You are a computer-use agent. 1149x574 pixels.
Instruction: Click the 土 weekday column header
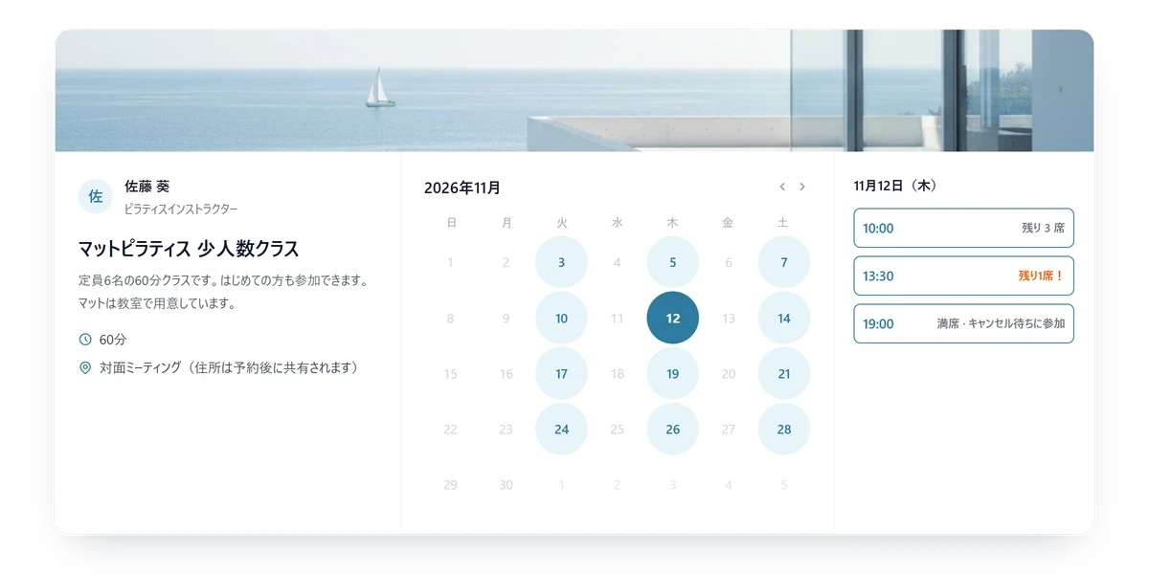pos(784,223)
